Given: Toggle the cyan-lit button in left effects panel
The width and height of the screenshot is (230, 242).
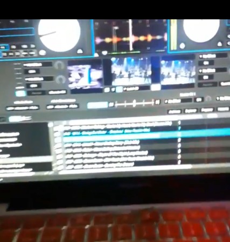Looking at the screenshot, I should point(20,93).
